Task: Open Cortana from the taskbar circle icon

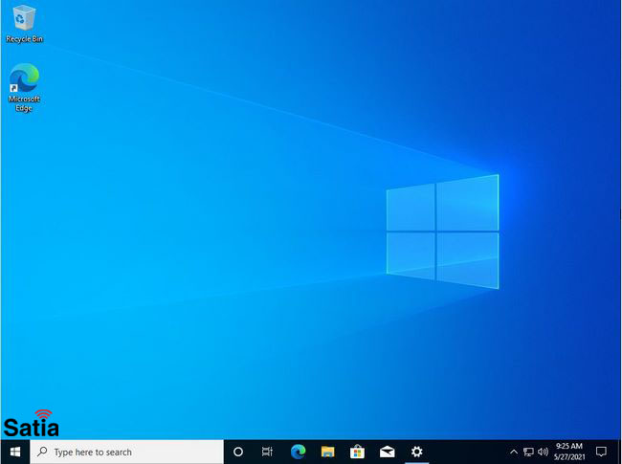Action: pyautogui.click(x=238, y=452)
